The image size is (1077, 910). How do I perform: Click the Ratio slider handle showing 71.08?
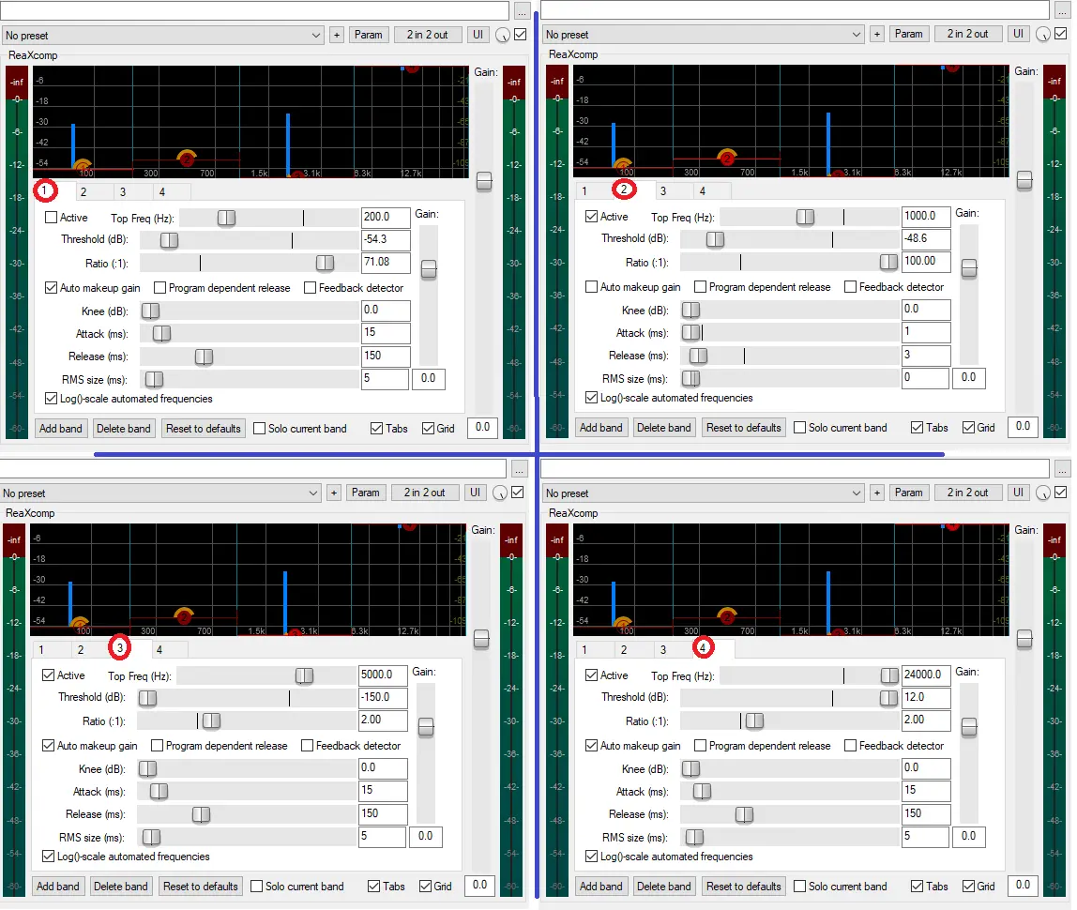pos(325,264)
